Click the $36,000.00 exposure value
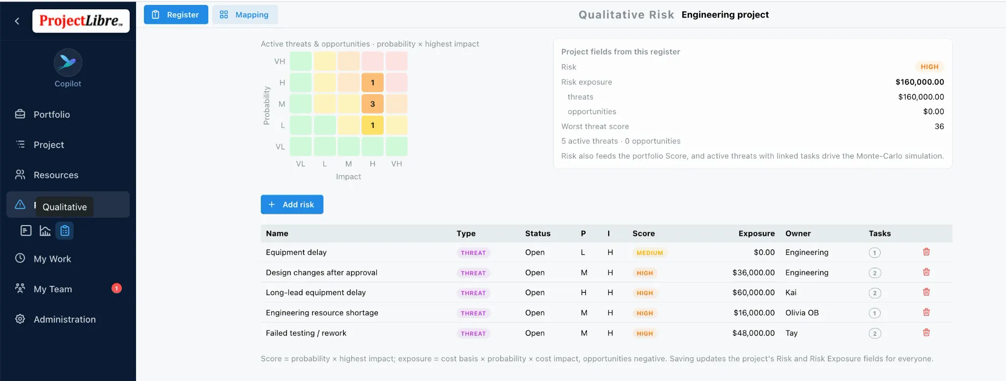The width and height of the screenshot is (1006, 381). (754, 272)
